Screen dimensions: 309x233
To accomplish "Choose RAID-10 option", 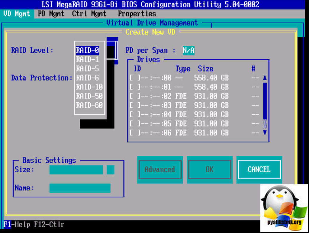I will coord(89,87).
